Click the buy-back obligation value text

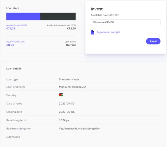pos(80,128)
